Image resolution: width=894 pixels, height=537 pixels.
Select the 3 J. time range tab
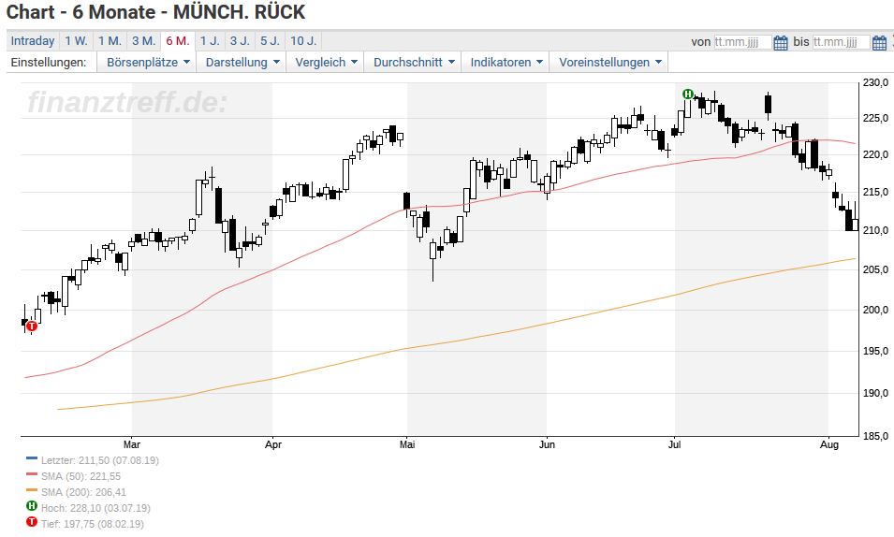coord(240,41)
